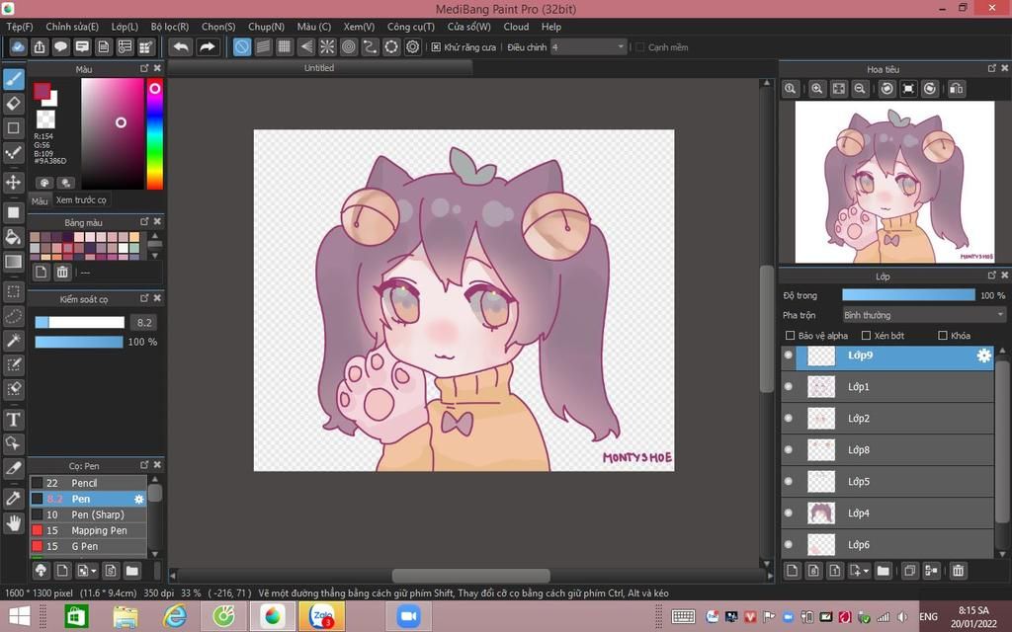Viewport: 1012px width, 632px height.
Task: Enable the crisscross grid snap
Action: [285, 47]
